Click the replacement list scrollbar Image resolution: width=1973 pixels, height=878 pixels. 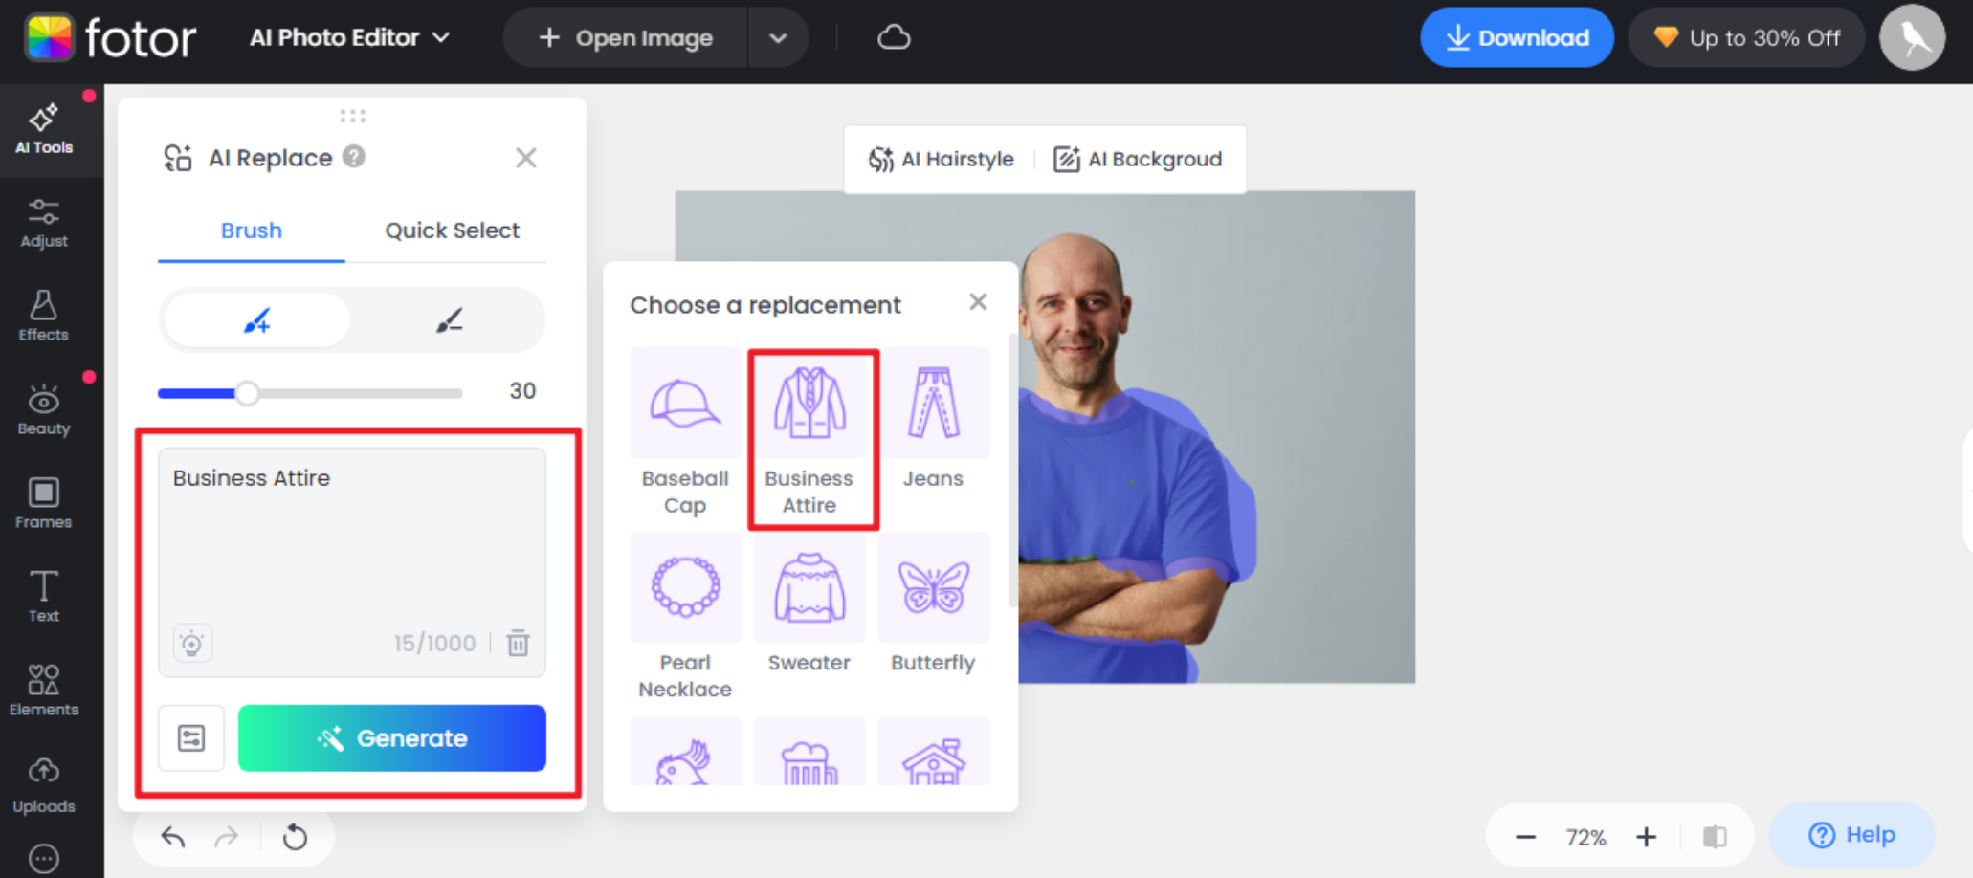pos(1012,470)
